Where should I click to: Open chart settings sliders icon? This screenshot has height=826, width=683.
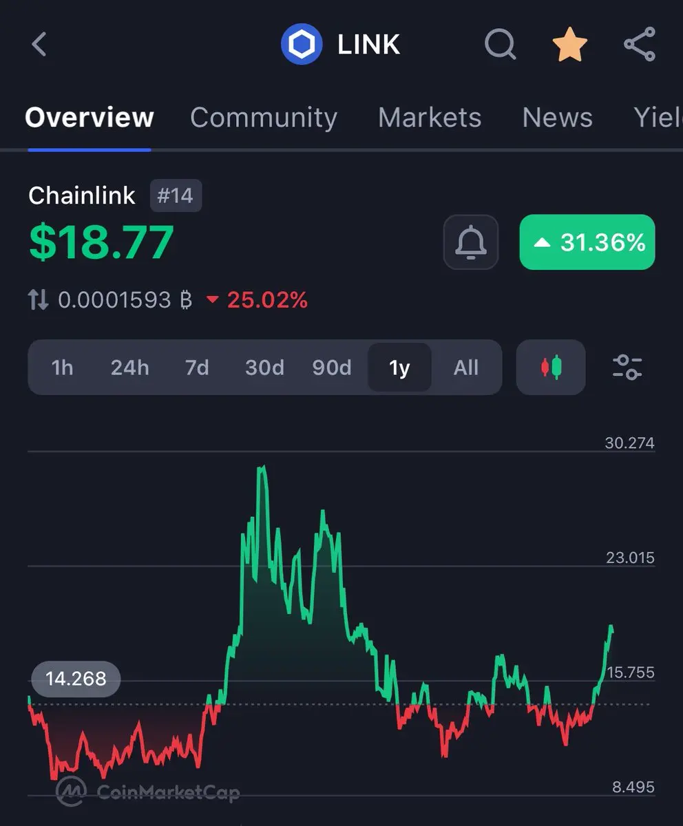coord(627,367)
